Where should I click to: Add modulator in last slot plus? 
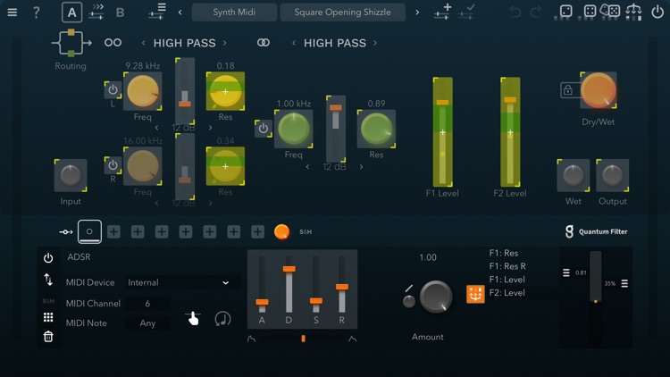pyautogui.click(x=257, y=231)
